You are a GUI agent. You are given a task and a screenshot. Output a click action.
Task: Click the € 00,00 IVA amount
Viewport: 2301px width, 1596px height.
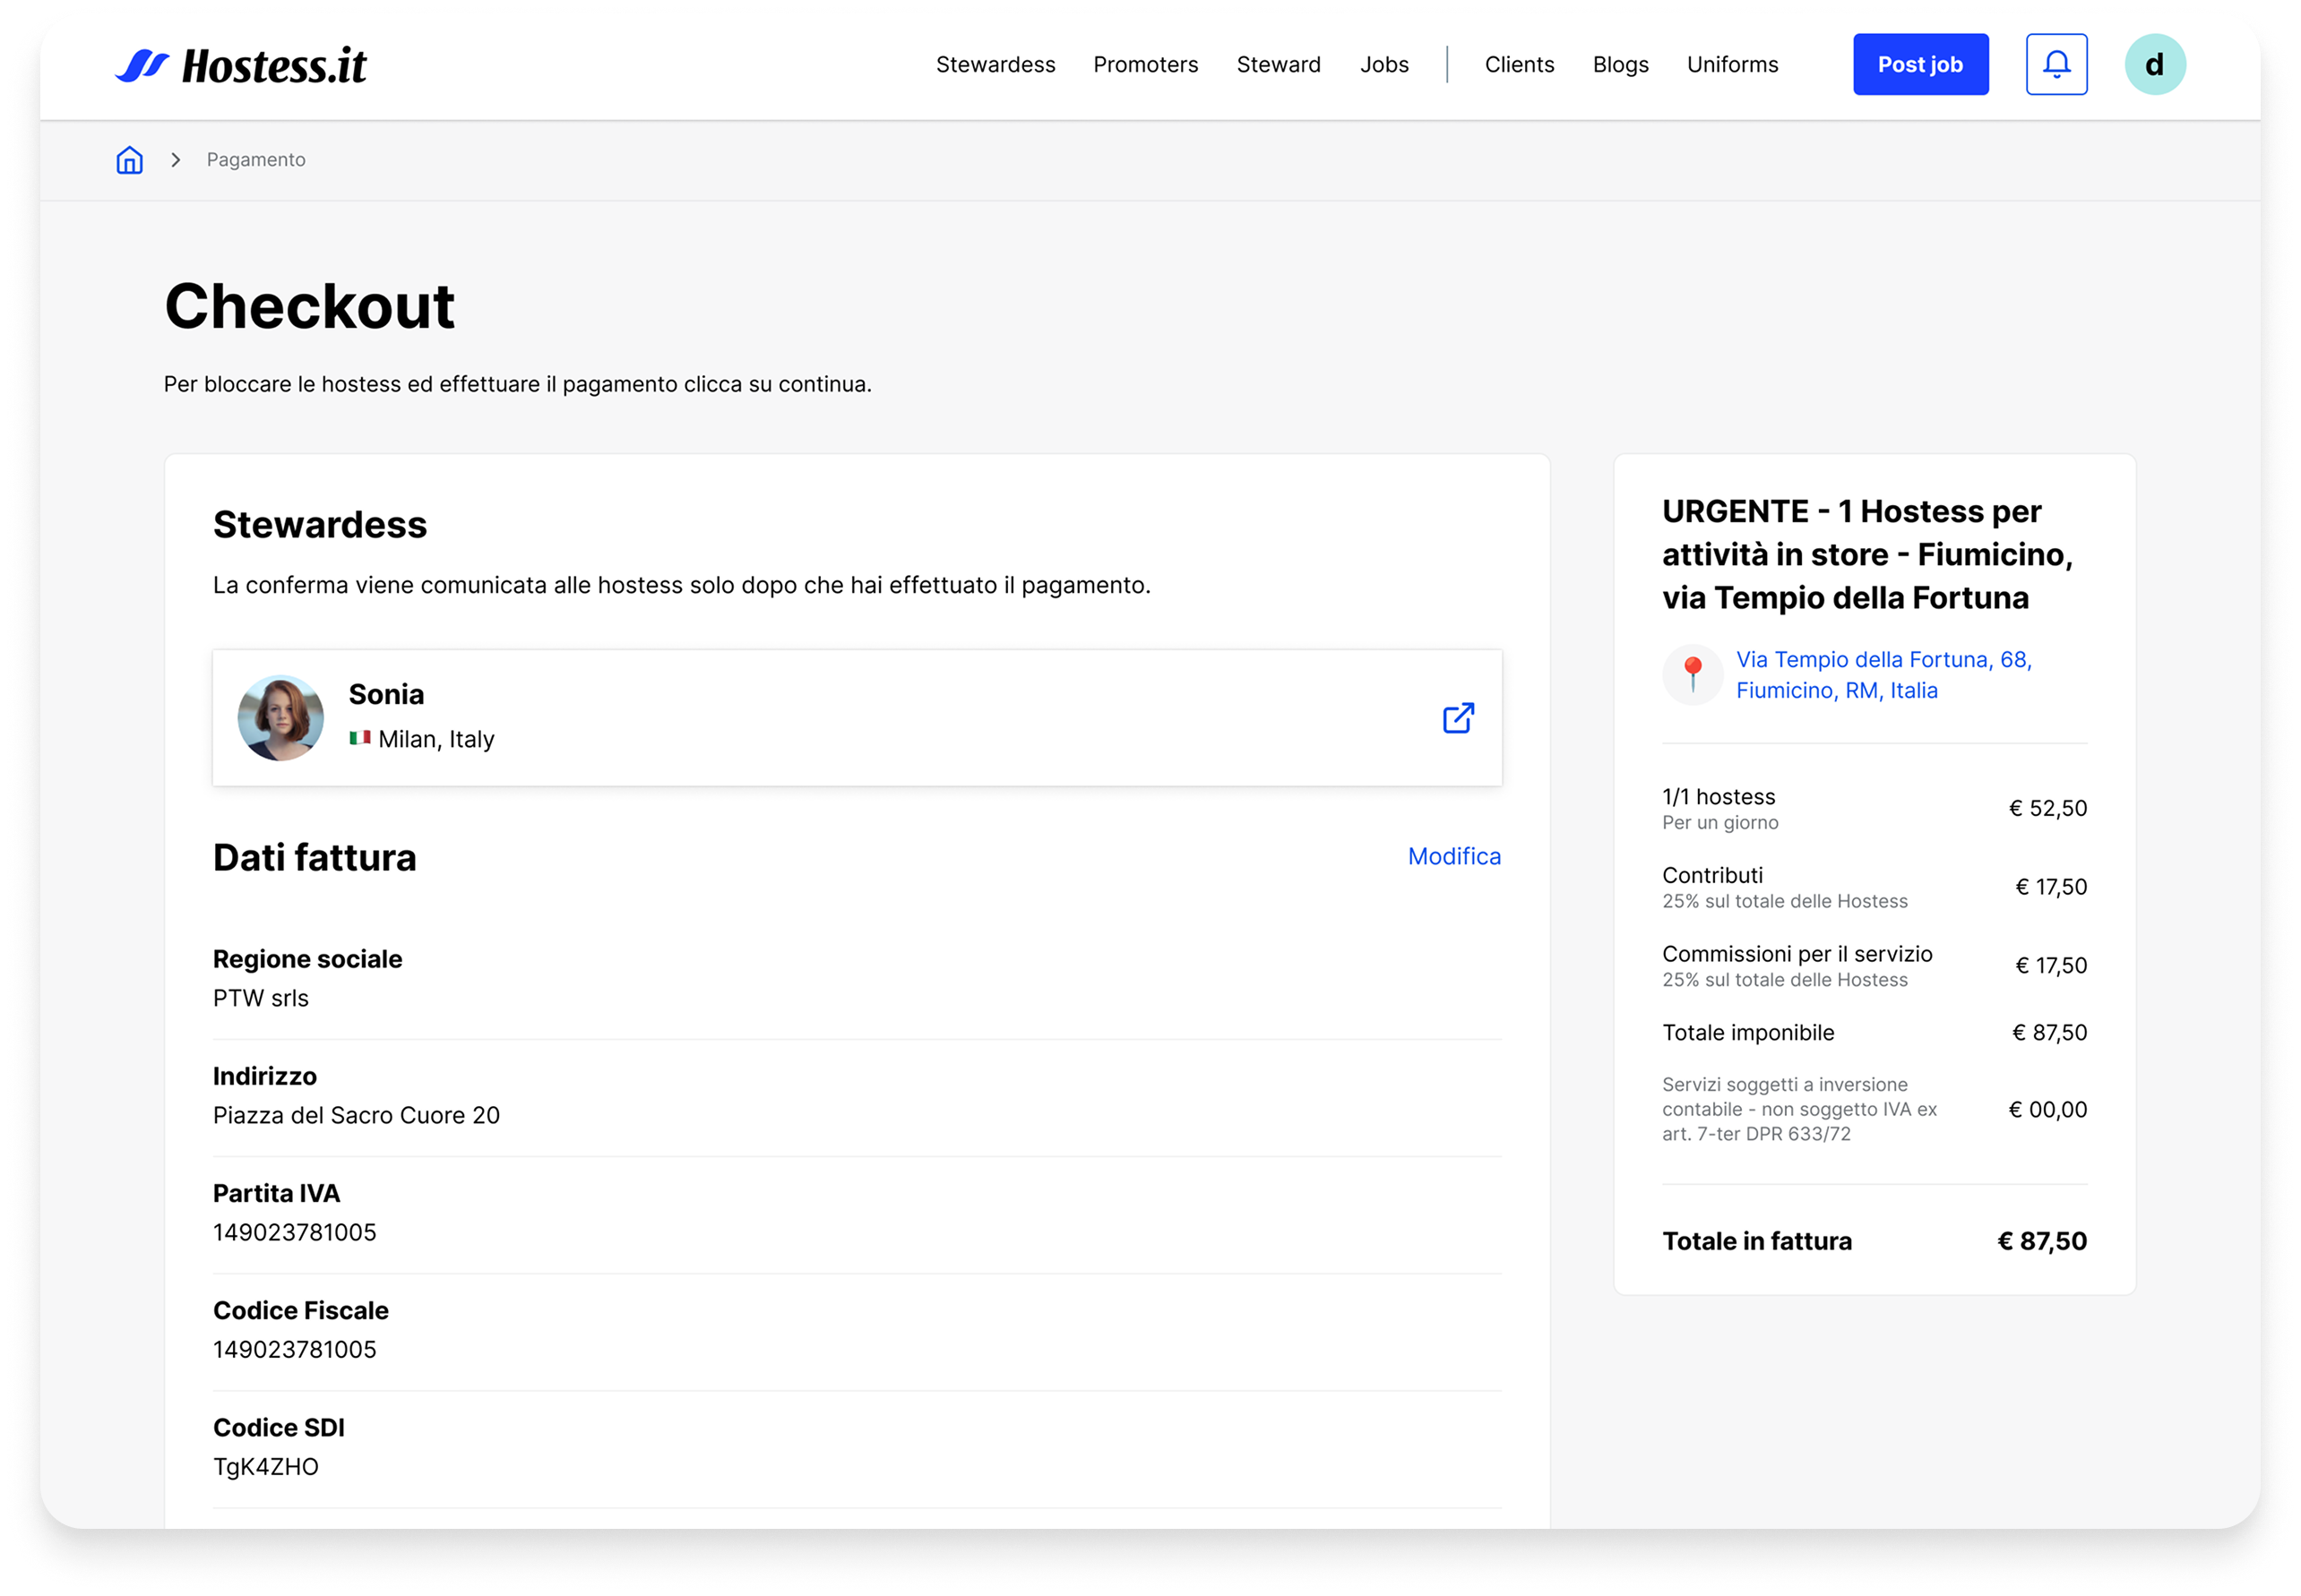(2048, 1109)
